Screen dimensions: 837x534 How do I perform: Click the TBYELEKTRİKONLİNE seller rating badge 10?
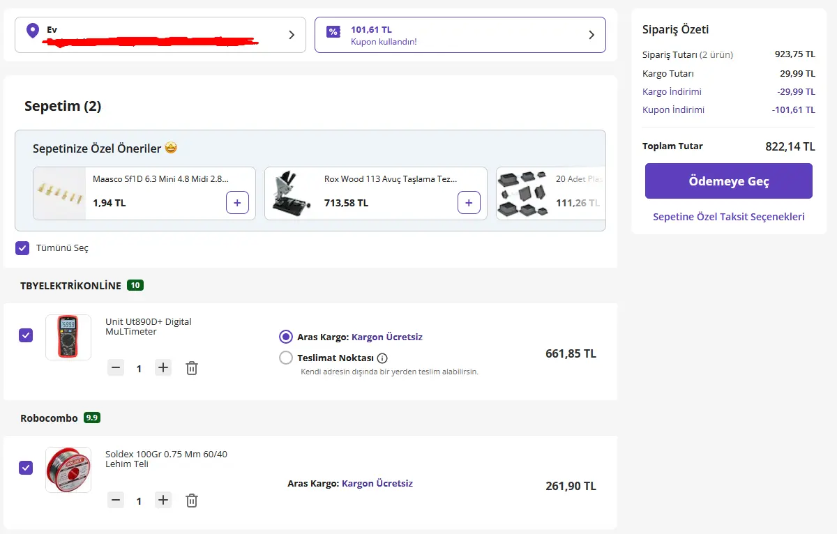[x=135, y=285]
